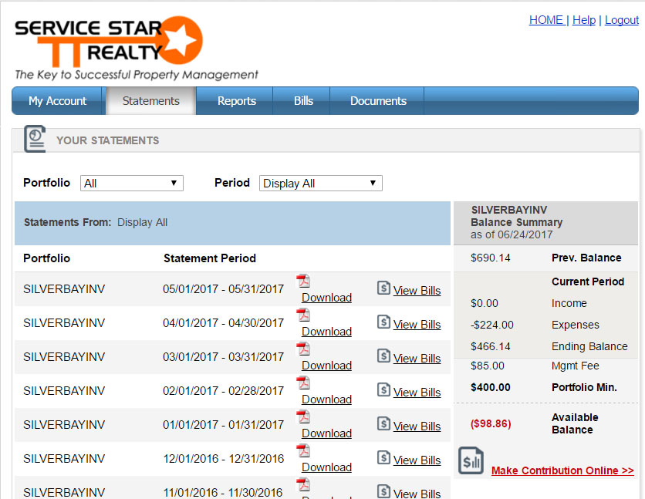Click bill icon for 03/01/2017 statement

coord(383,356)
